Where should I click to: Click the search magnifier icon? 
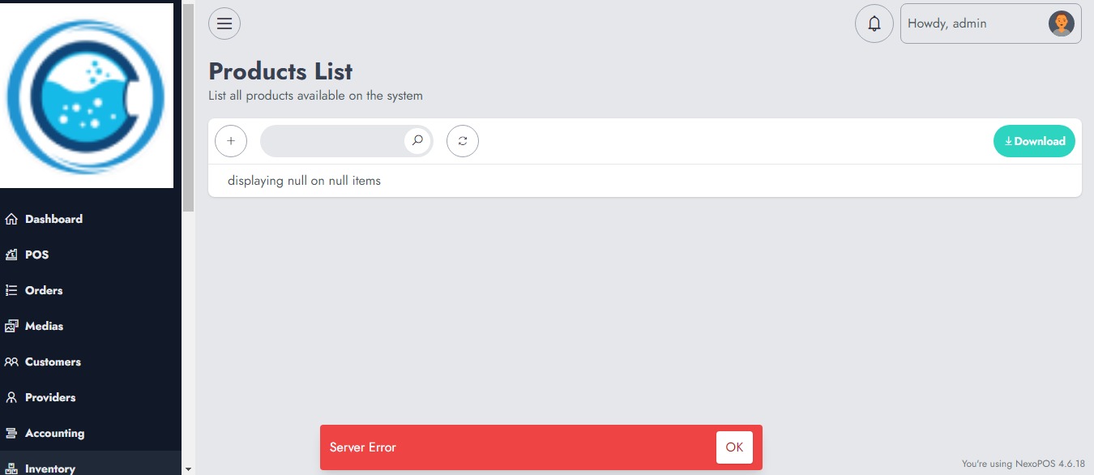point(417,140)
